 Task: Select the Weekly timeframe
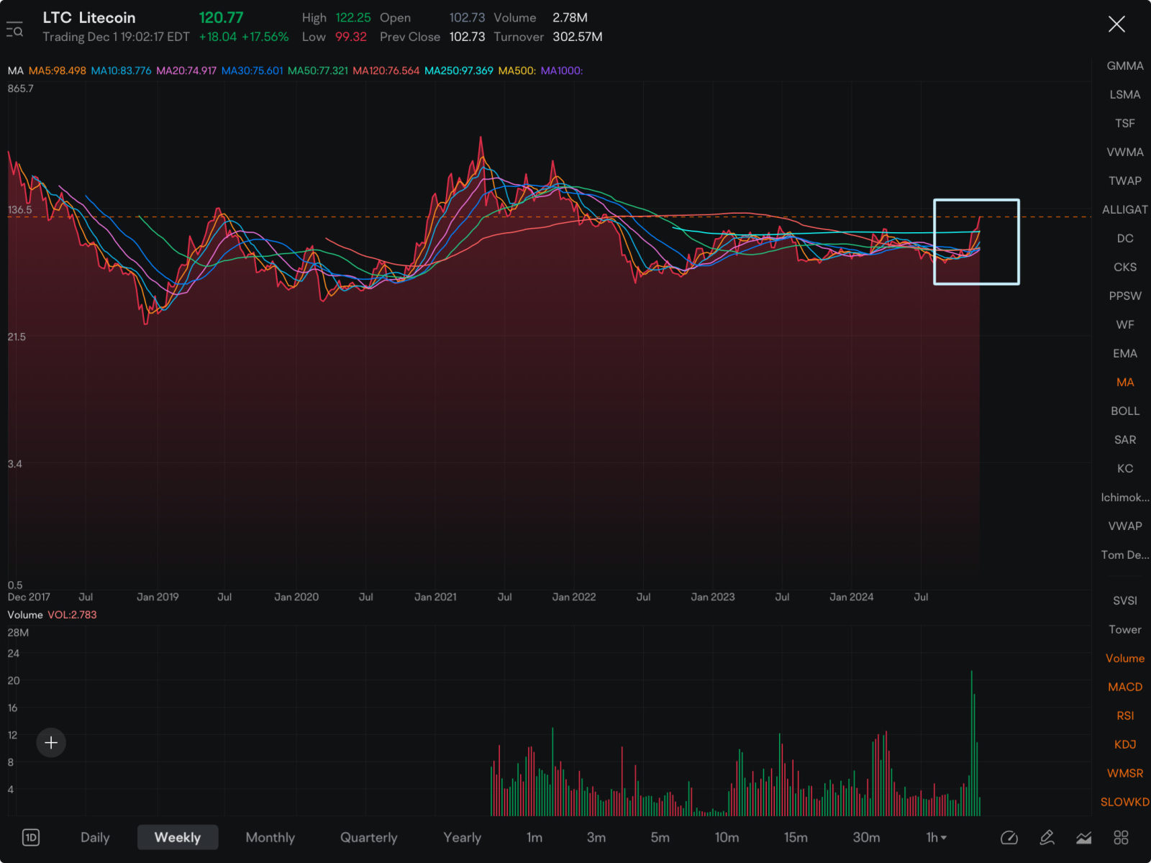tap(178, 837)
